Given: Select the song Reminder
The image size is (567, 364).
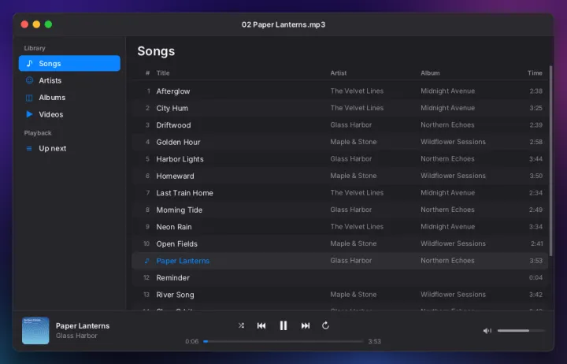Looking at the screenshot, I should [172, 278].
